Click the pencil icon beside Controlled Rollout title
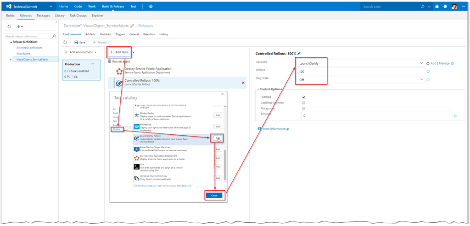Viewport: 470px width, 226px height. click(x=299, y=54)
